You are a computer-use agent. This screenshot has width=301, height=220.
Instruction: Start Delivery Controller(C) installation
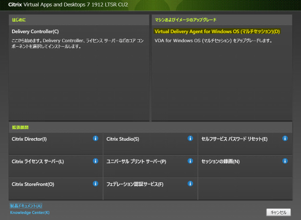[35, 32]
